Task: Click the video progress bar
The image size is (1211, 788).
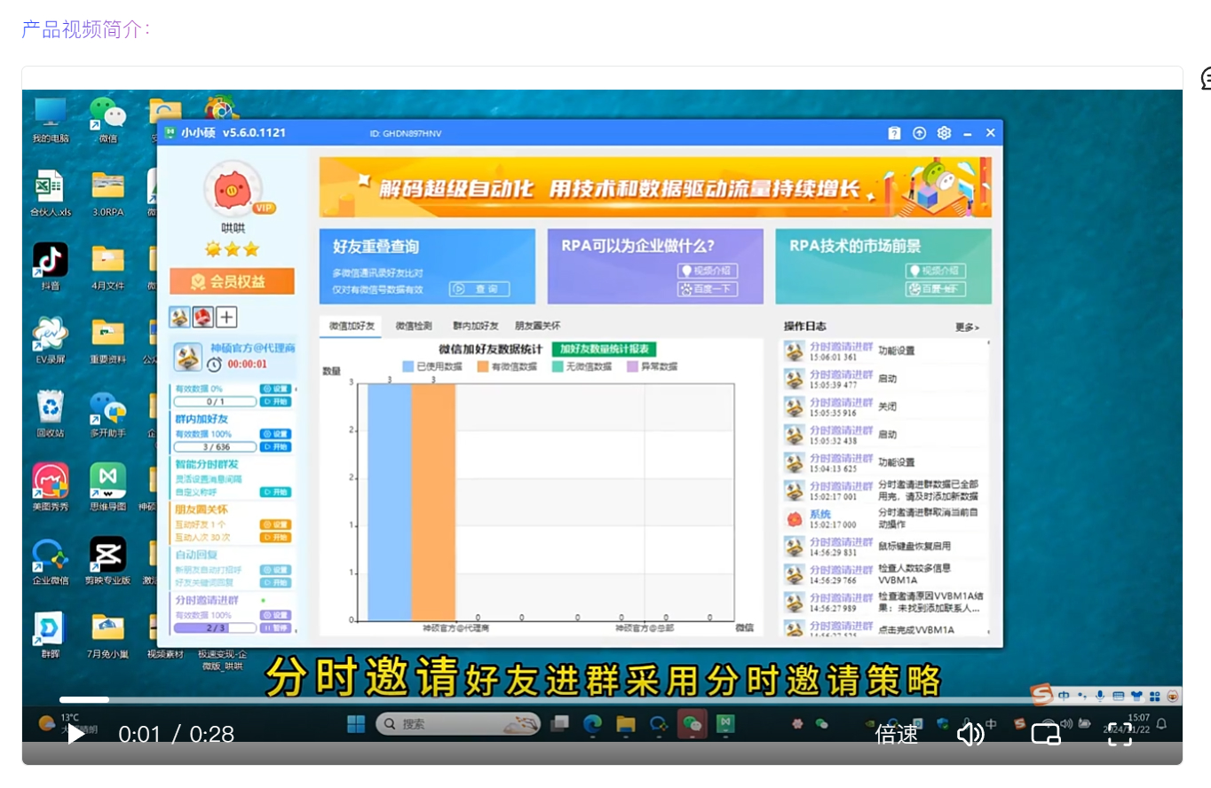Action: [602, 700]
